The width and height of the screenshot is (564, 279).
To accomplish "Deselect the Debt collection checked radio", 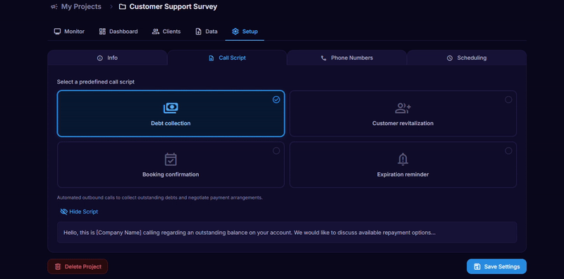I will click(x=276, y=100).
